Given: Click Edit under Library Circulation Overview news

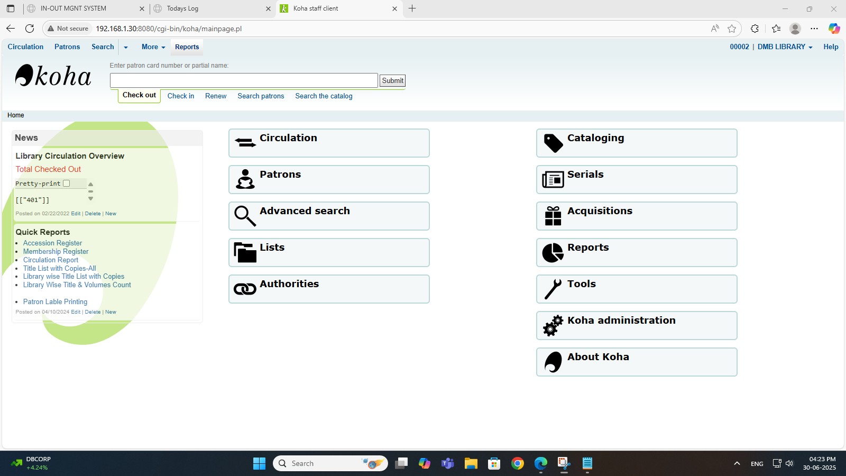Looking at the screenshot, I should 76,214.
